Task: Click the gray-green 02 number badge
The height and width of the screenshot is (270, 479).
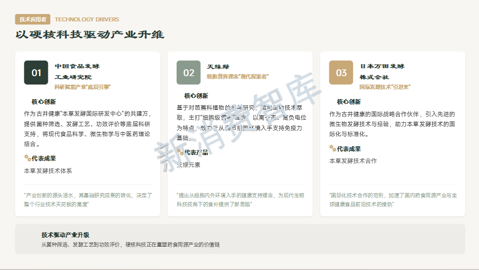Action: pos(189,73)
